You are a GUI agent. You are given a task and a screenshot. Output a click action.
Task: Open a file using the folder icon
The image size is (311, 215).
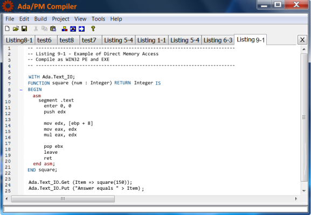point(16,28)
